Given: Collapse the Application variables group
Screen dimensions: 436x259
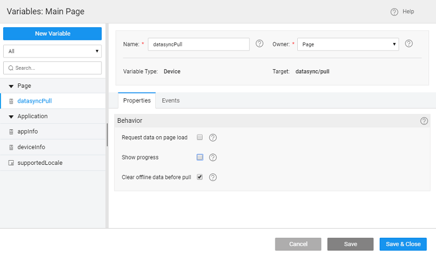Looking at the screenshot, I should (x=11, y=116).
